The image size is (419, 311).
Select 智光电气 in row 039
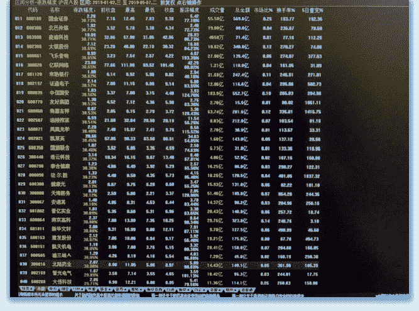pos(62,273)
